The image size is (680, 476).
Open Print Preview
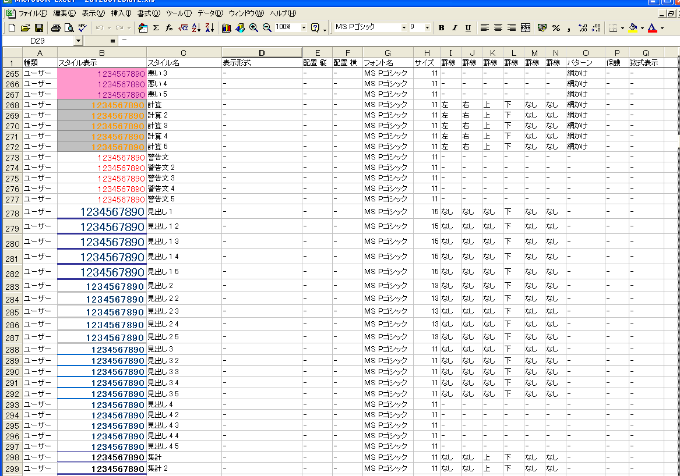(69, 28)
